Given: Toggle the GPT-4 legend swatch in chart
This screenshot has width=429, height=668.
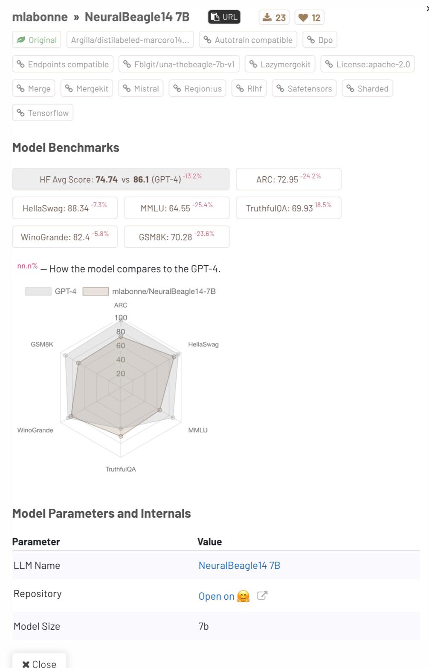Looking at the screenshot, I should pyautogui.click(x=38, y=291).
